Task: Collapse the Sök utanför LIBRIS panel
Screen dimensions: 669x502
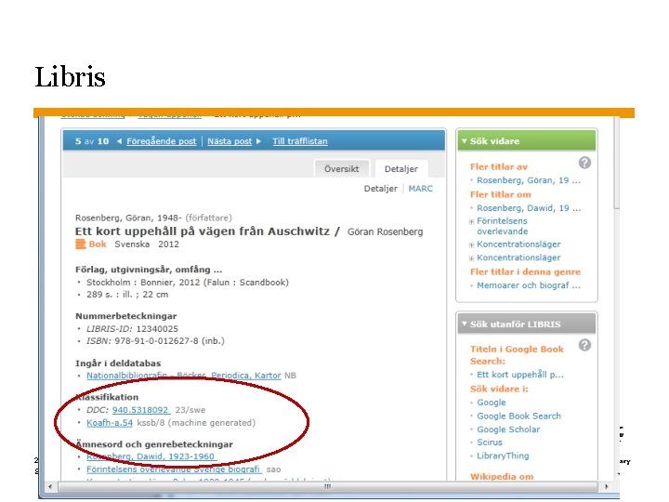Action: click(465, 324)
